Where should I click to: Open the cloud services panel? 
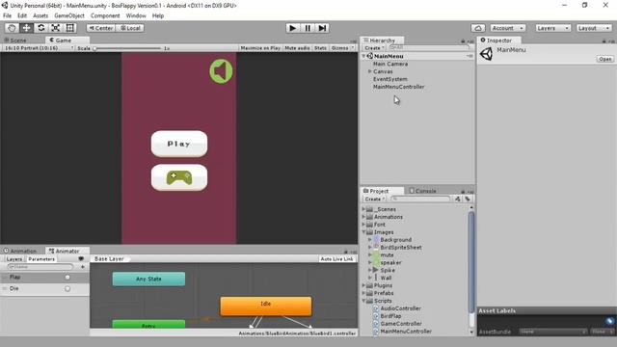[478, 28]
